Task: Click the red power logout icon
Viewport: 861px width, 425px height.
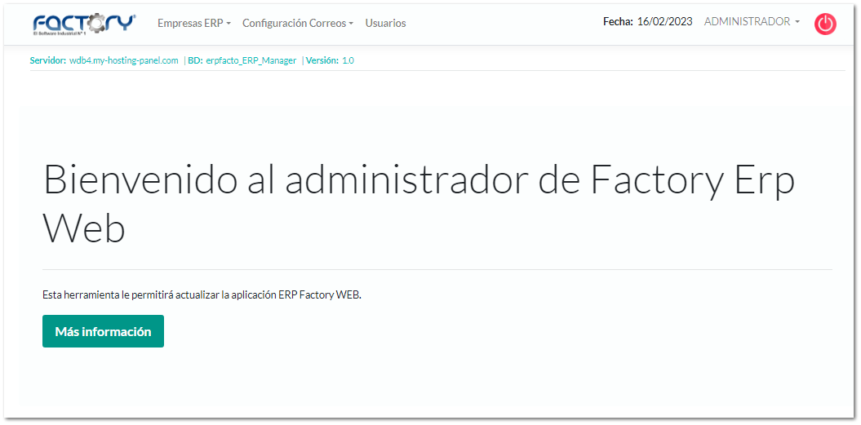Action: pyautogui.click(x=825, y=24)
